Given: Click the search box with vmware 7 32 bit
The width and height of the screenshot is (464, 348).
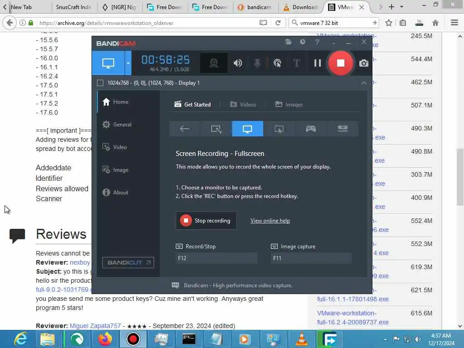Looking at the screenshot, I should [x=333, y=23].
